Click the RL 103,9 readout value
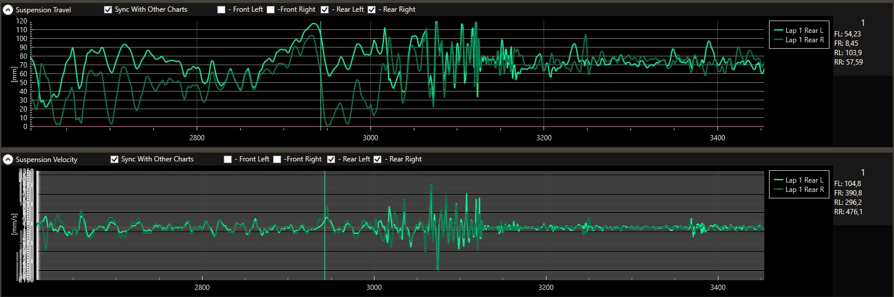 (x=848, y=53)
